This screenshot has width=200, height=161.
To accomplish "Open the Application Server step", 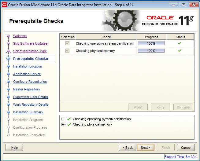I will [27, 74].
